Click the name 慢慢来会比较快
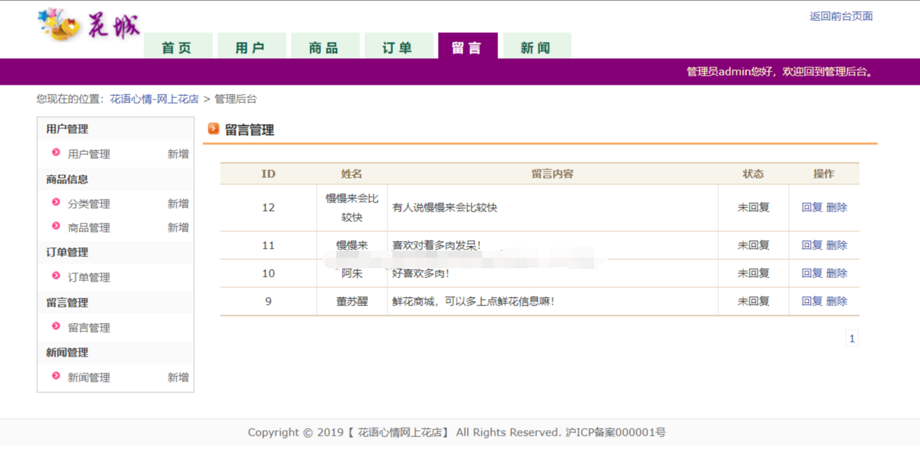 [x=352, y=208]
